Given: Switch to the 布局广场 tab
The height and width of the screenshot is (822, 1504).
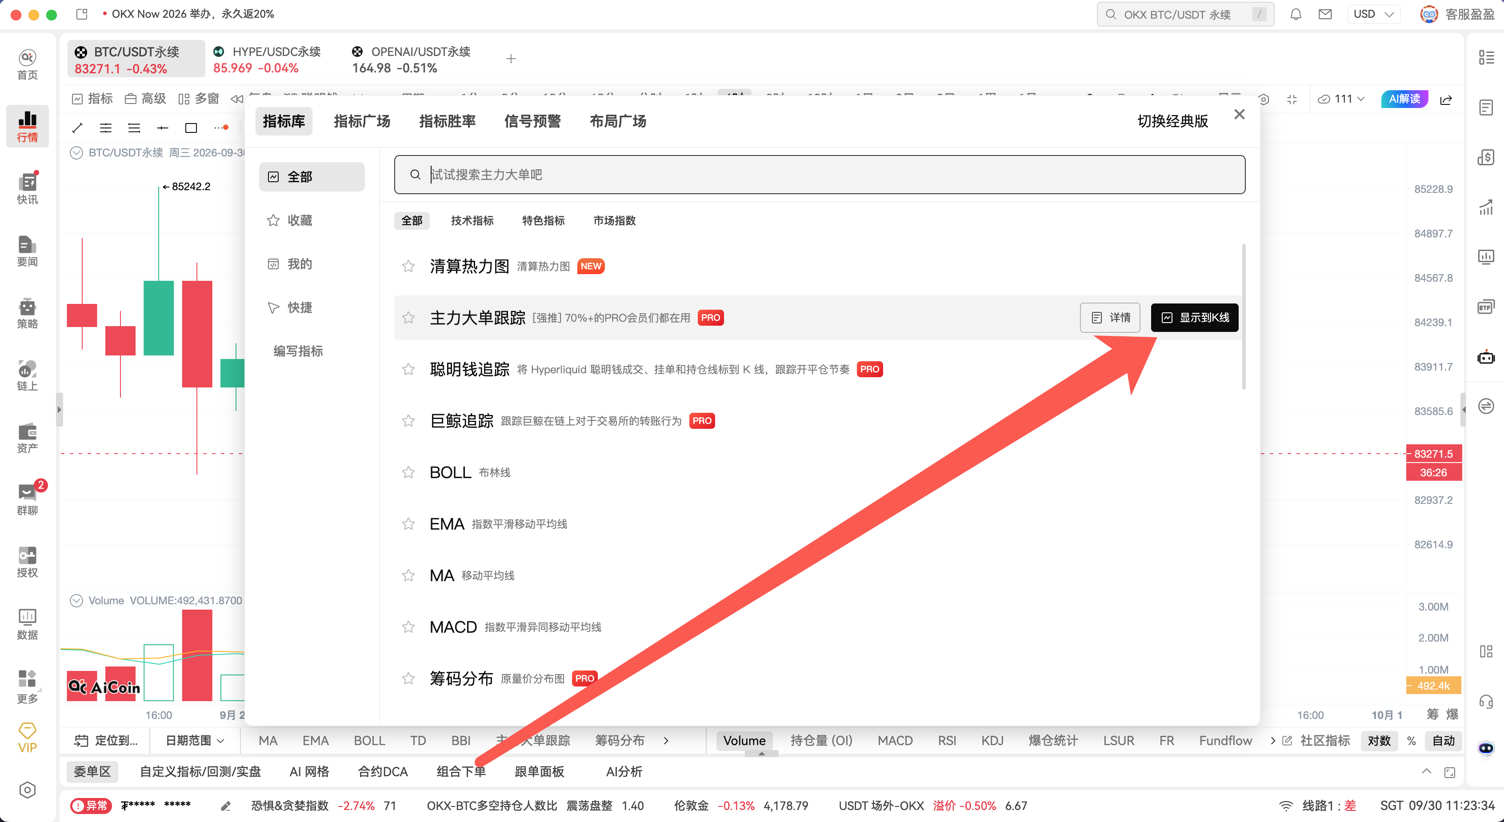Looking at the screenshot, I should coord(618,121).
